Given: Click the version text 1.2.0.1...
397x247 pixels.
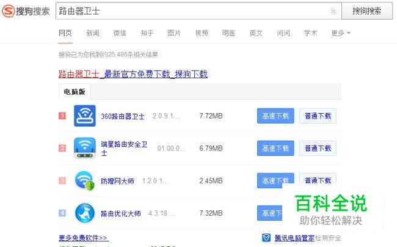Looking at the screenshot, I should [155, 181].
